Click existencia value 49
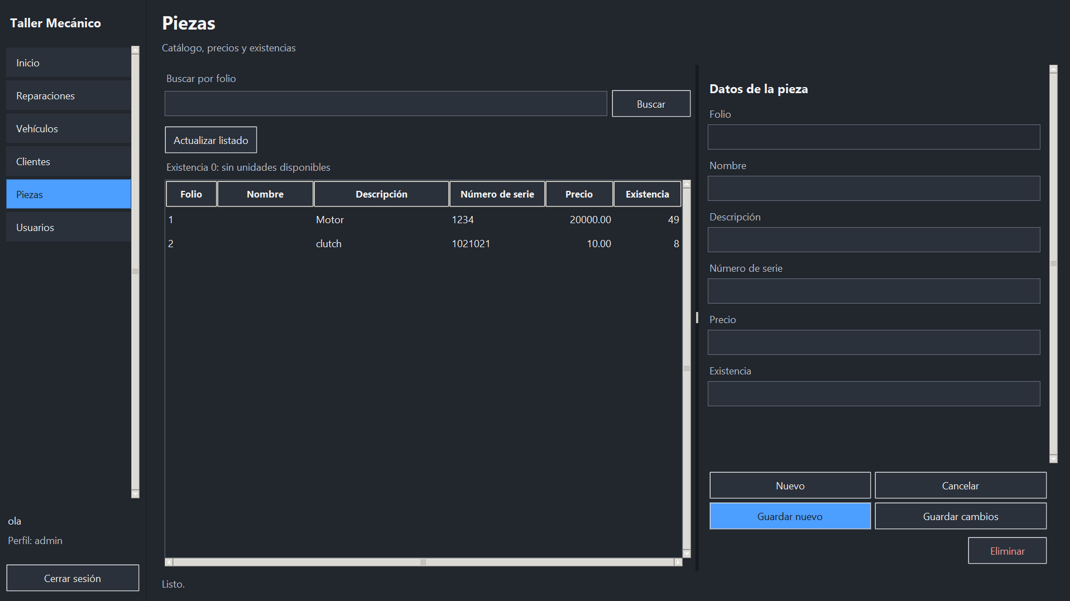The height and width of the screenshot is (601, 1070). click(647, 220)
